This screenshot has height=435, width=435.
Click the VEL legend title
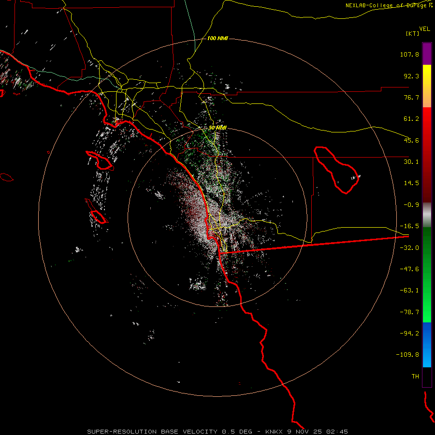point(424,29)
